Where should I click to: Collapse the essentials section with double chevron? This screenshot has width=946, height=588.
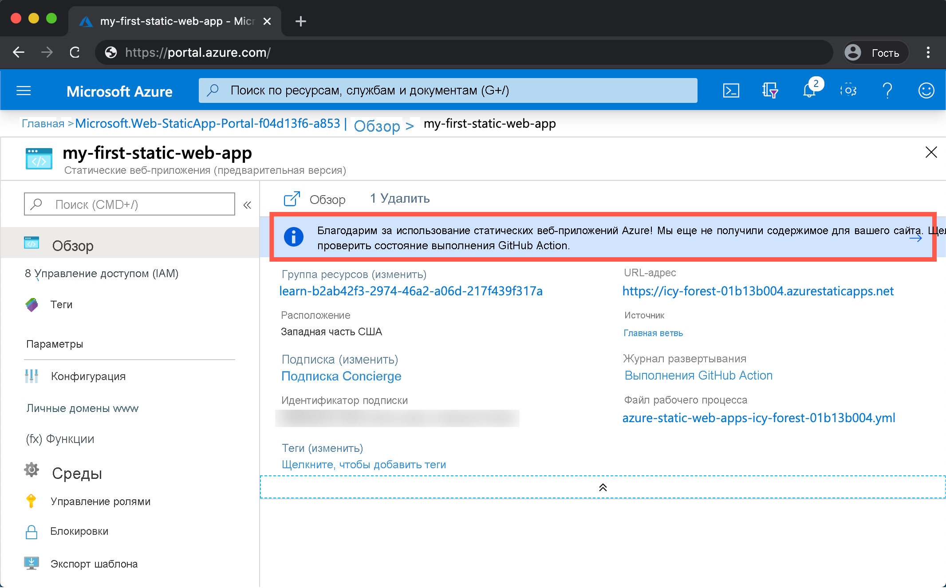[603, 487]
